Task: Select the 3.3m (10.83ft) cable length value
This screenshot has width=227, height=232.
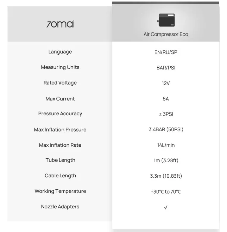Action: pos(166,176)
